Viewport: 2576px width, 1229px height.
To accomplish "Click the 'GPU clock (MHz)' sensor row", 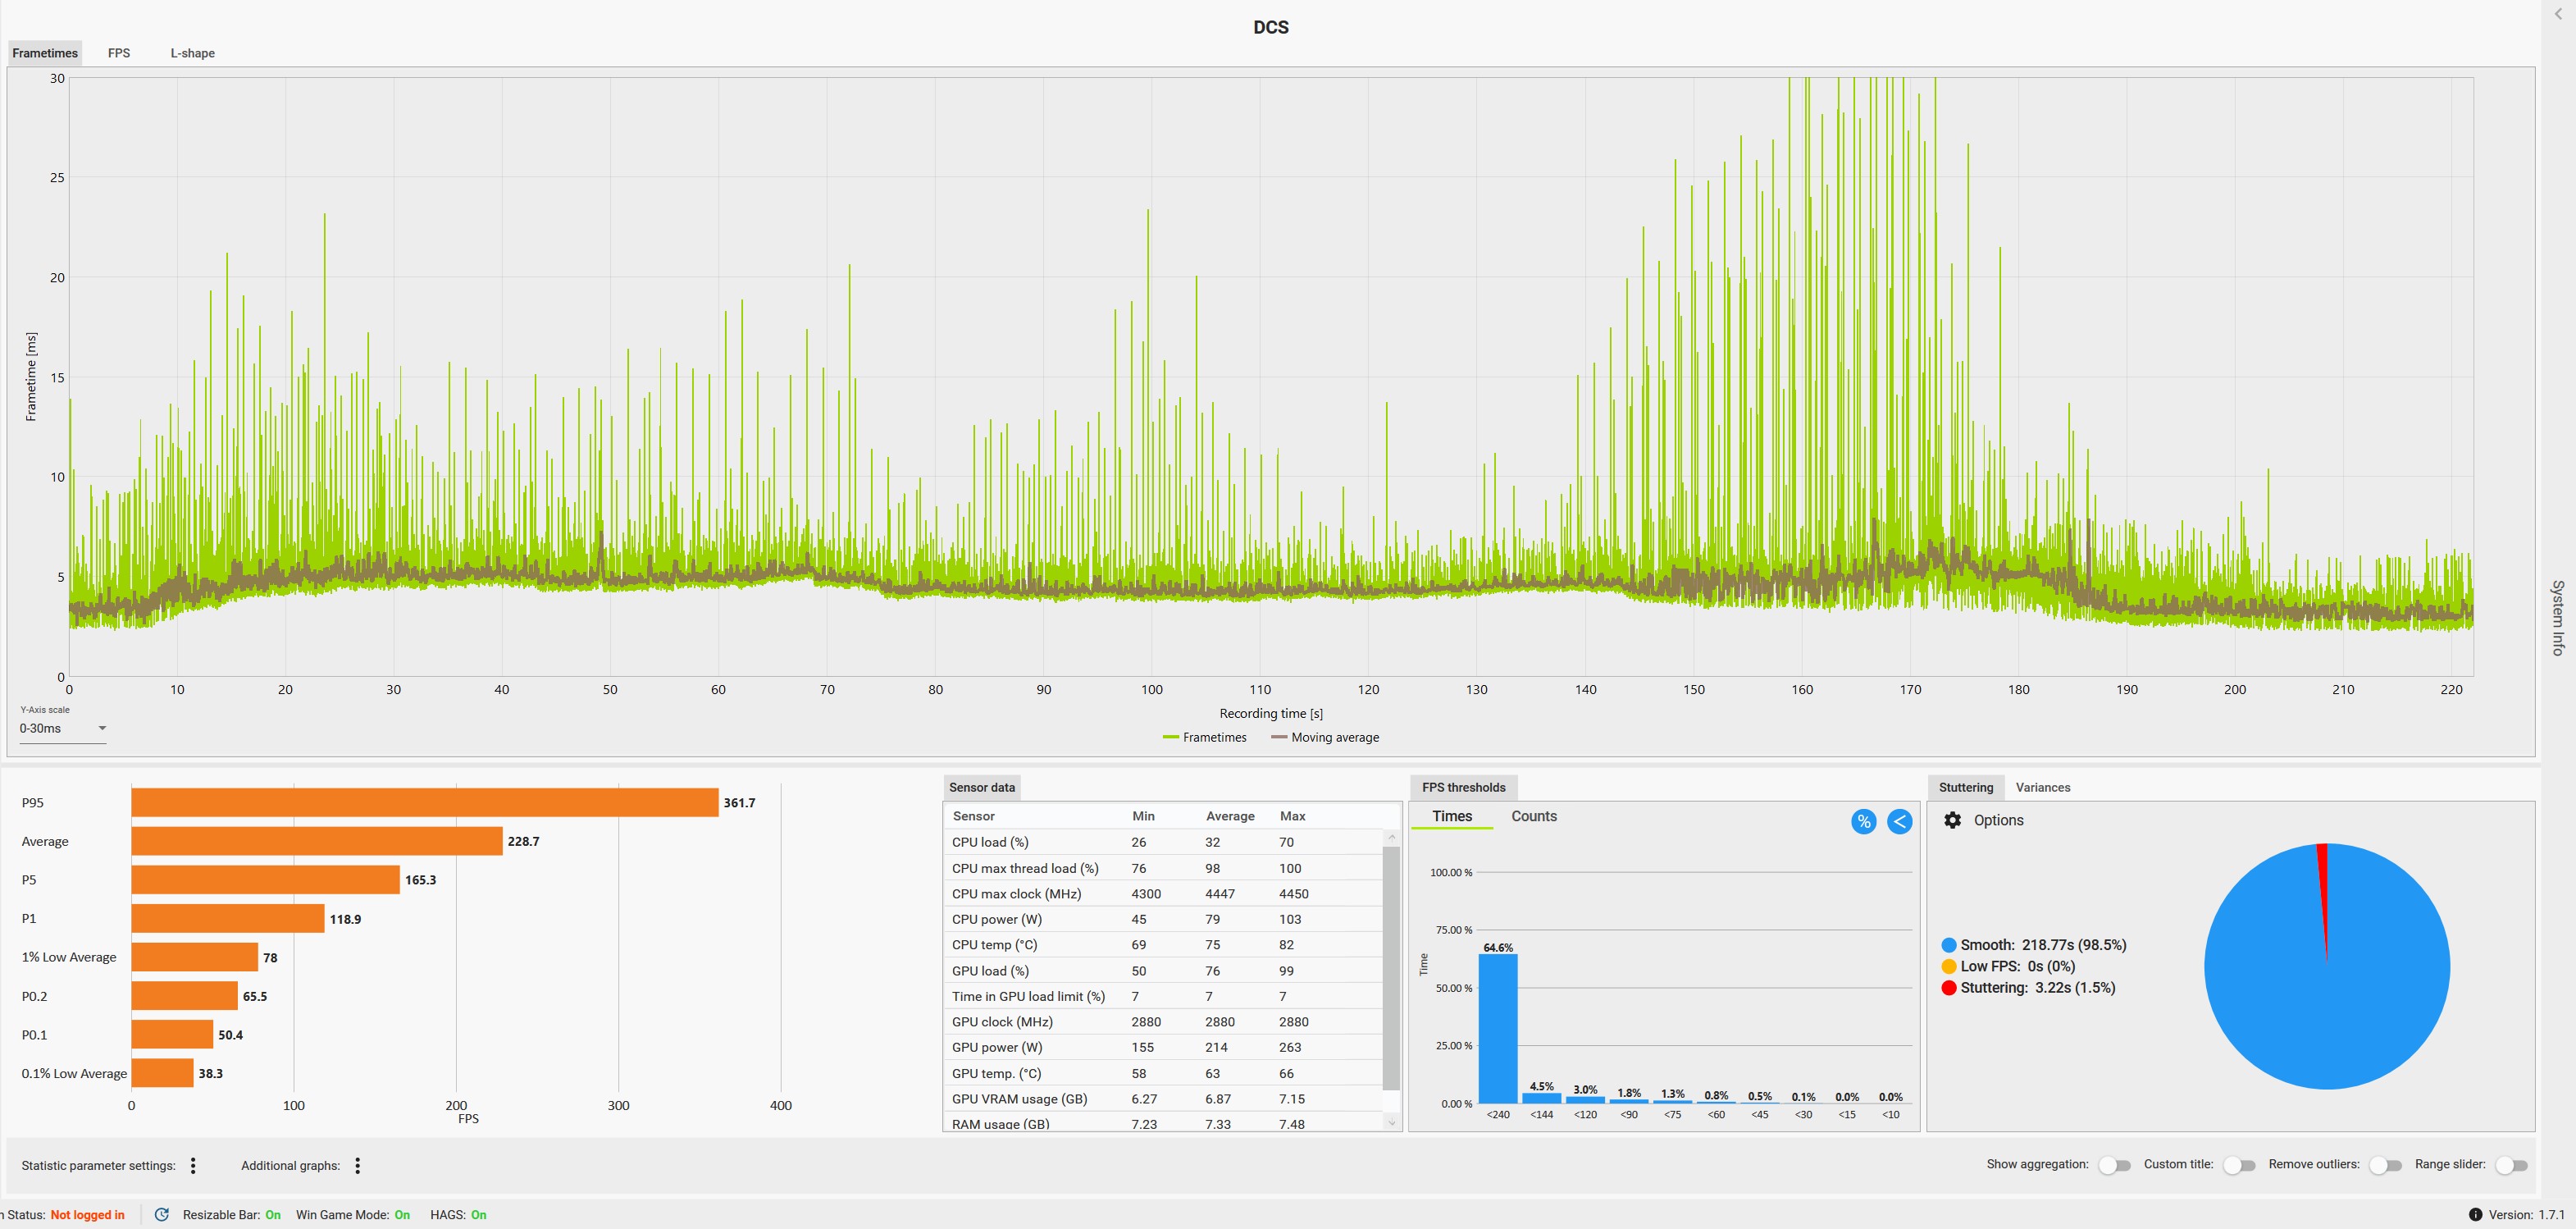I will 1164,1022.
